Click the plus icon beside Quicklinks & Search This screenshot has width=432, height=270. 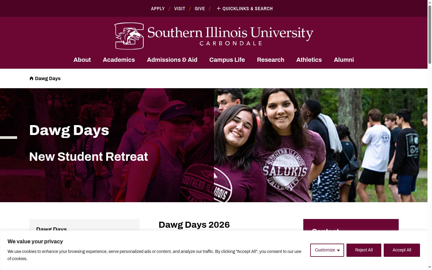coord(218,8)
